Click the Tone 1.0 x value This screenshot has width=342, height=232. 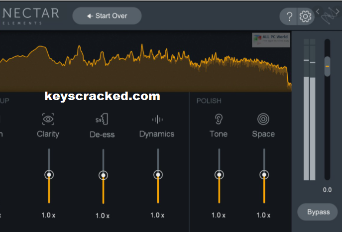[219, 215]
